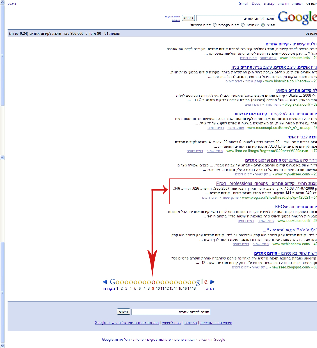Click the היכנס sign-in link
Screen dimensions: 317x348
point(12,4)
